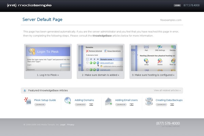
Task: Click the Server Default Page heading
Action: [42, 19]
